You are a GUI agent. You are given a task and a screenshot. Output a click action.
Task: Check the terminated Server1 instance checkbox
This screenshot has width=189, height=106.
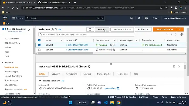[x=39, y=50]
